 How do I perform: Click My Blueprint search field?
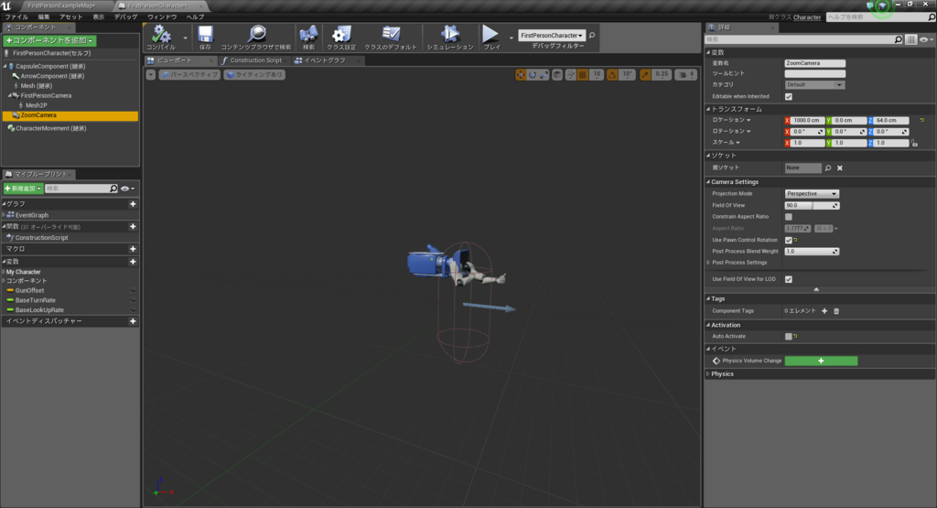click(81, 189)
